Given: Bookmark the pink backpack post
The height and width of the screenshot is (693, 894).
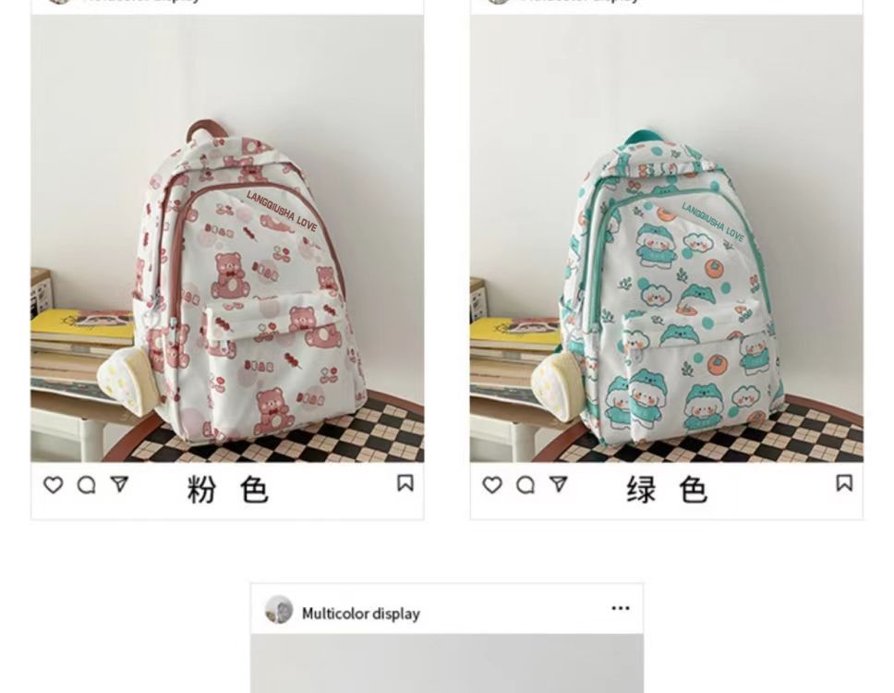Looking at the screenshot, I should (x=405, y=483).
